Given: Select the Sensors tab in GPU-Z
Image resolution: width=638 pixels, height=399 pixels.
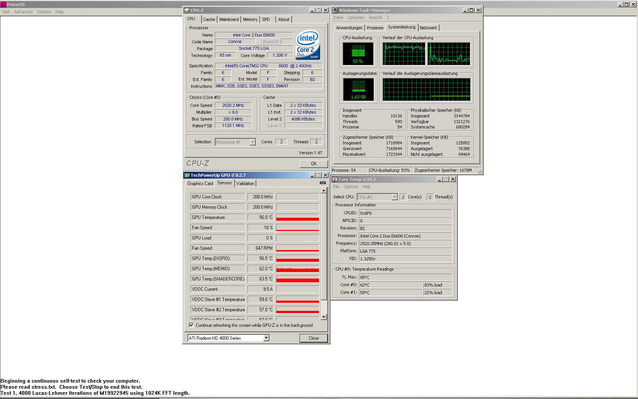Looking at the screenshot, I should coord(225,183).
